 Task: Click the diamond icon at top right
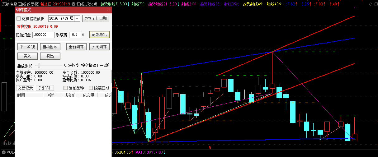(370, 4)
